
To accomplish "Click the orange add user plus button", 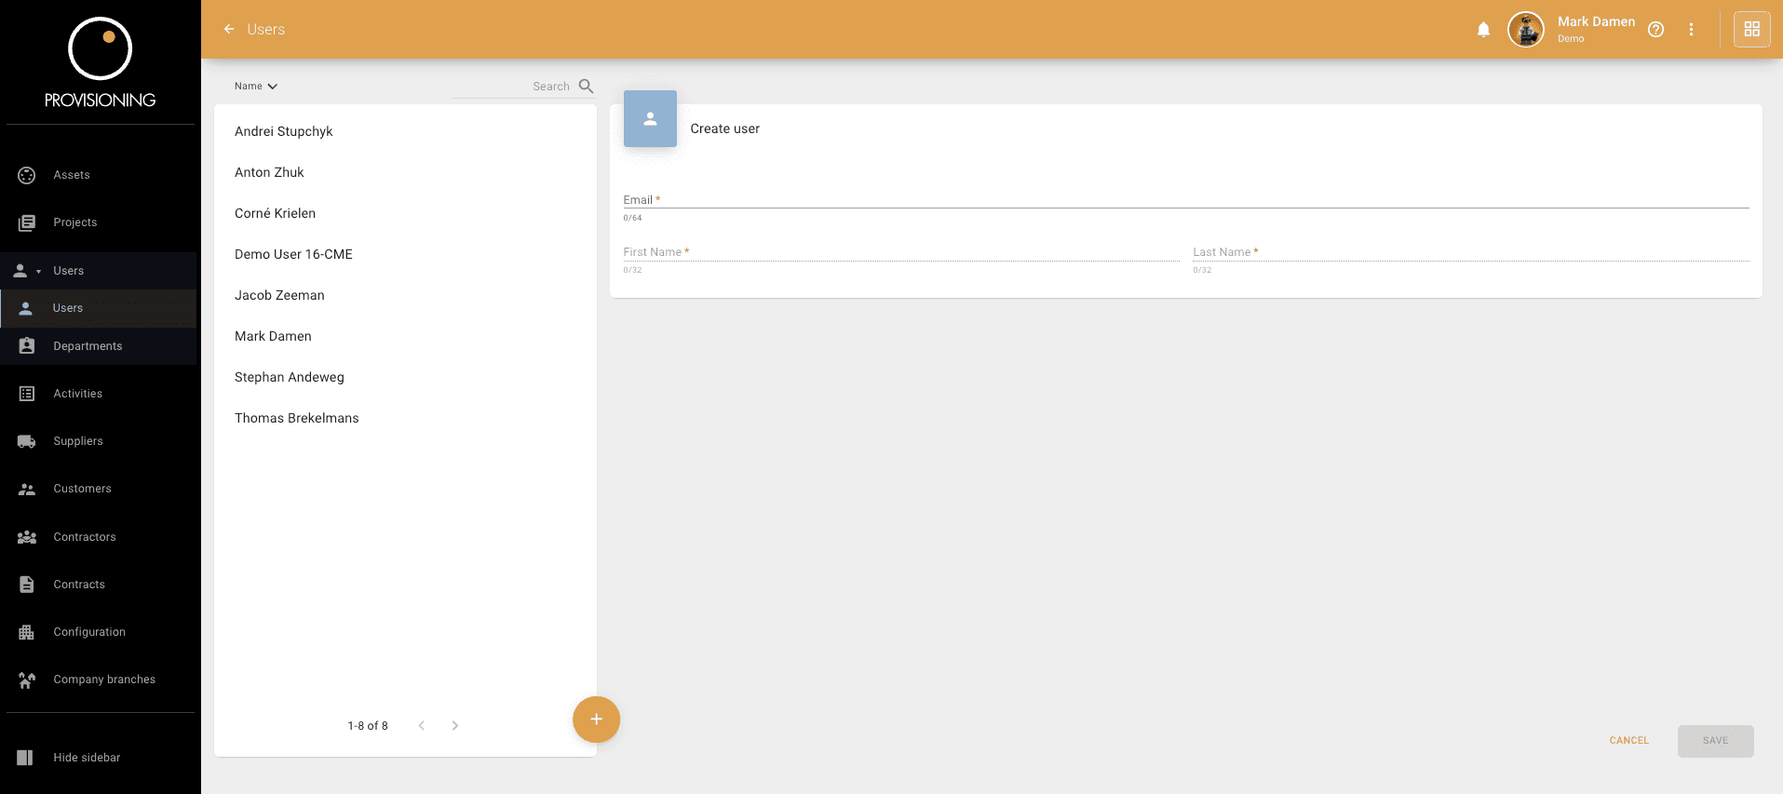I will [x=596, y=720].
